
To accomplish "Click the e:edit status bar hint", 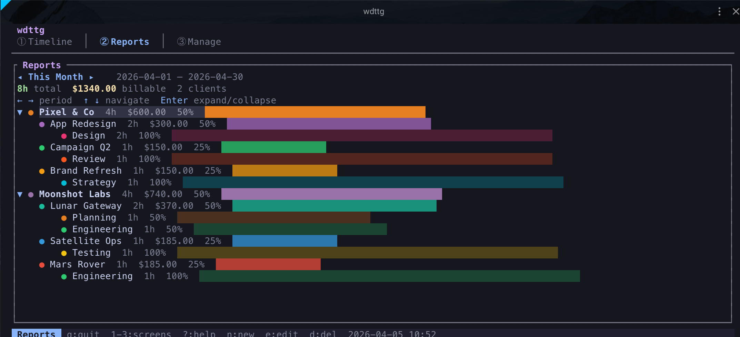I will point(282,334).
